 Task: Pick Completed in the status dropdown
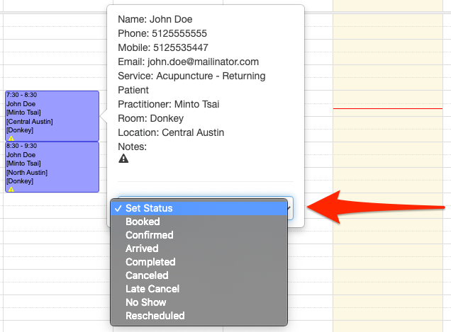(x=150, y=262)
